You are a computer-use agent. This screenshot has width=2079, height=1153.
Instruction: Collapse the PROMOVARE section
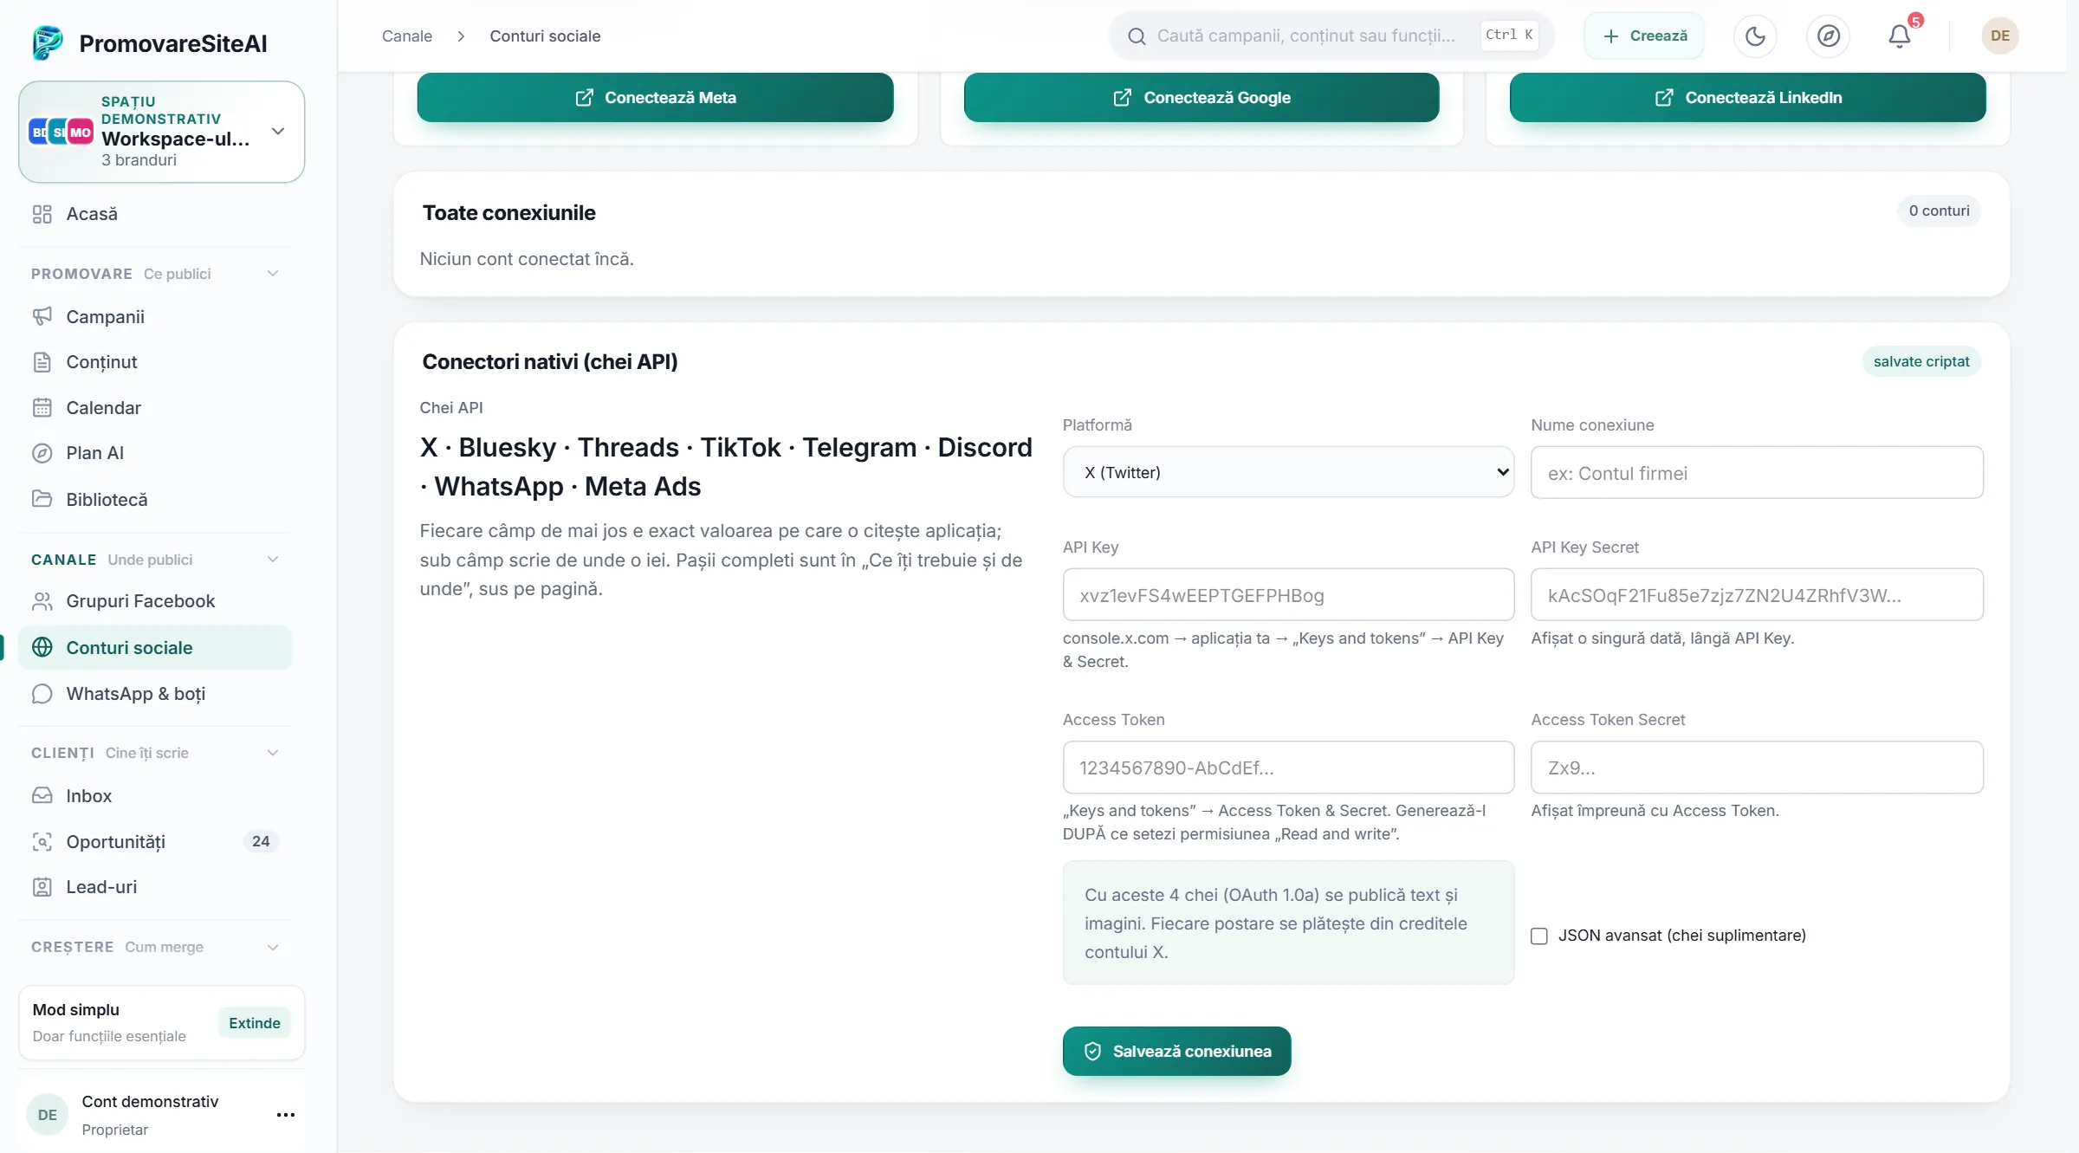coord(273,274)
